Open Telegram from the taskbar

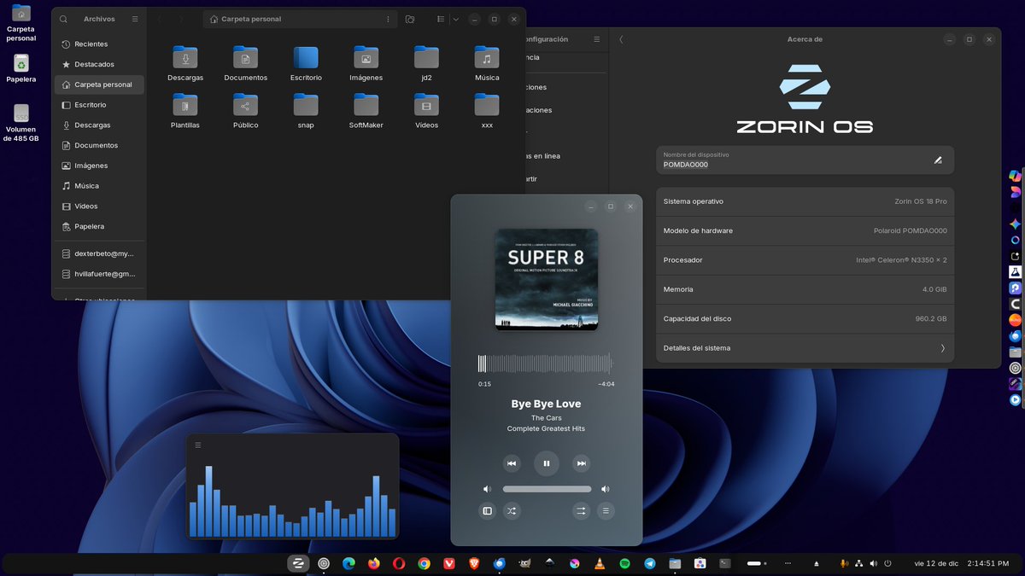[650, 563]
